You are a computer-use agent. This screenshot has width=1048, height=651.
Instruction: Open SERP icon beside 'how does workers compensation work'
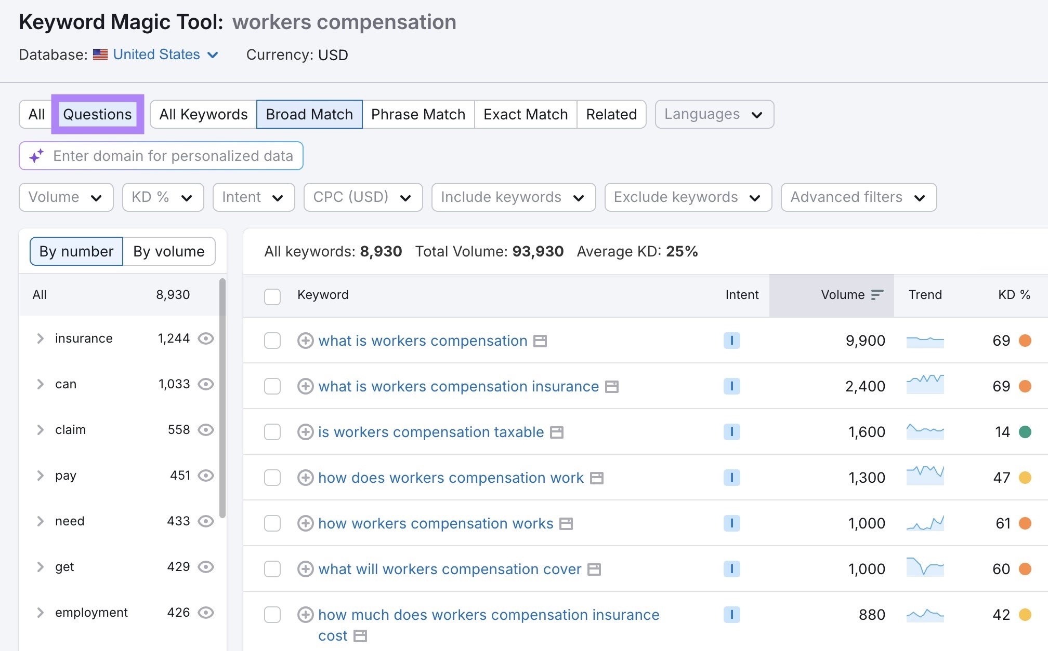(597, 478)
